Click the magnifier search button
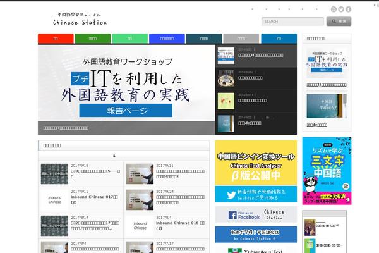379x253 pixels. click(339, 22)
